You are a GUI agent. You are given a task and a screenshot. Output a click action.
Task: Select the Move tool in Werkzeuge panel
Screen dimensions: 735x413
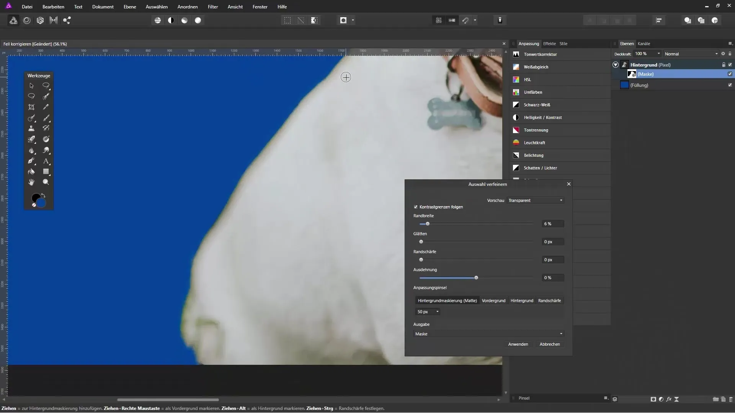pyautogui.click(x=31, y=86)
